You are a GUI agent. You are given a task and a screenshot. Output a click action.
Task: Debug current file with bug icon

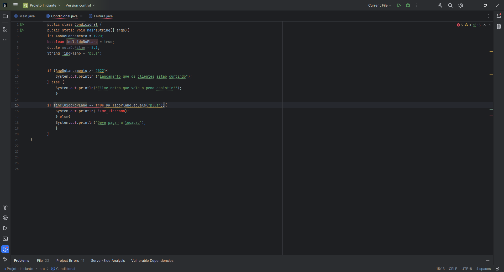(408, 5)
